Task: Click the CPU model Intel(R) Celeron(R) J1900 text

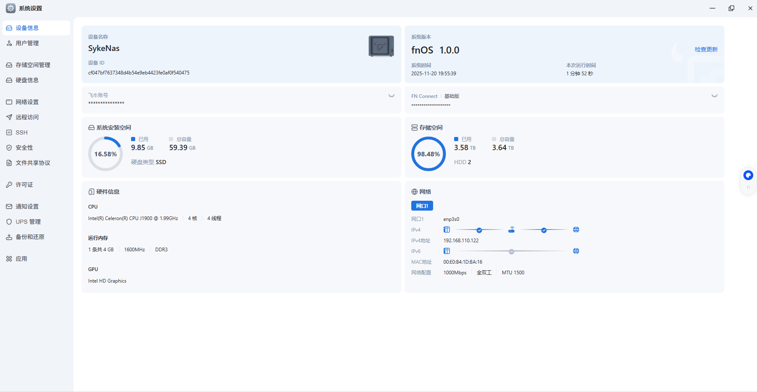Action: 133,218
